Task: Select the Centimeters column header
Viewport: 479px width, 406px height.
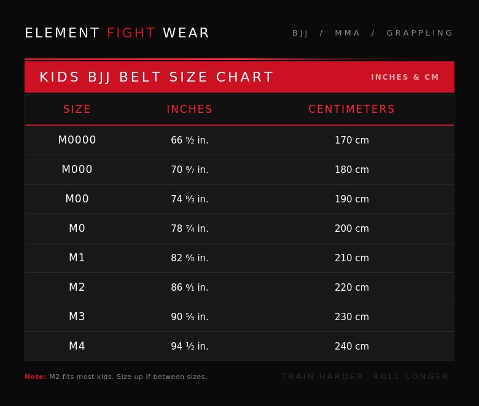Action: pyautogui.click(x=352, y=109)
